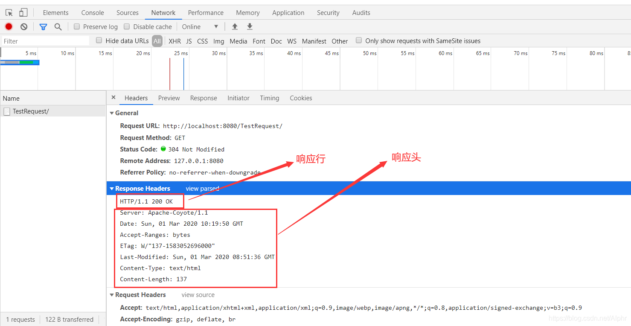Focus the Filter text field
Screen dimensions: 631x326
pyautogui.click(x=45, y=41)
